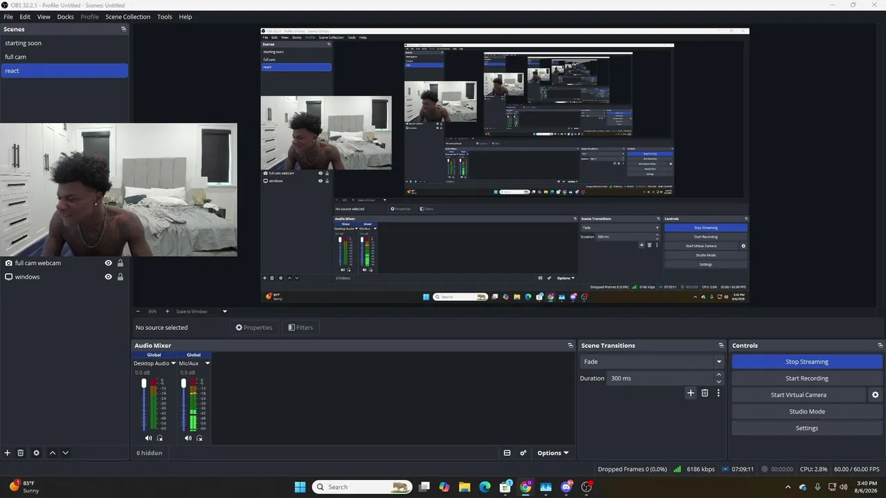Open Chrome from taskbar

coord(525,487)
